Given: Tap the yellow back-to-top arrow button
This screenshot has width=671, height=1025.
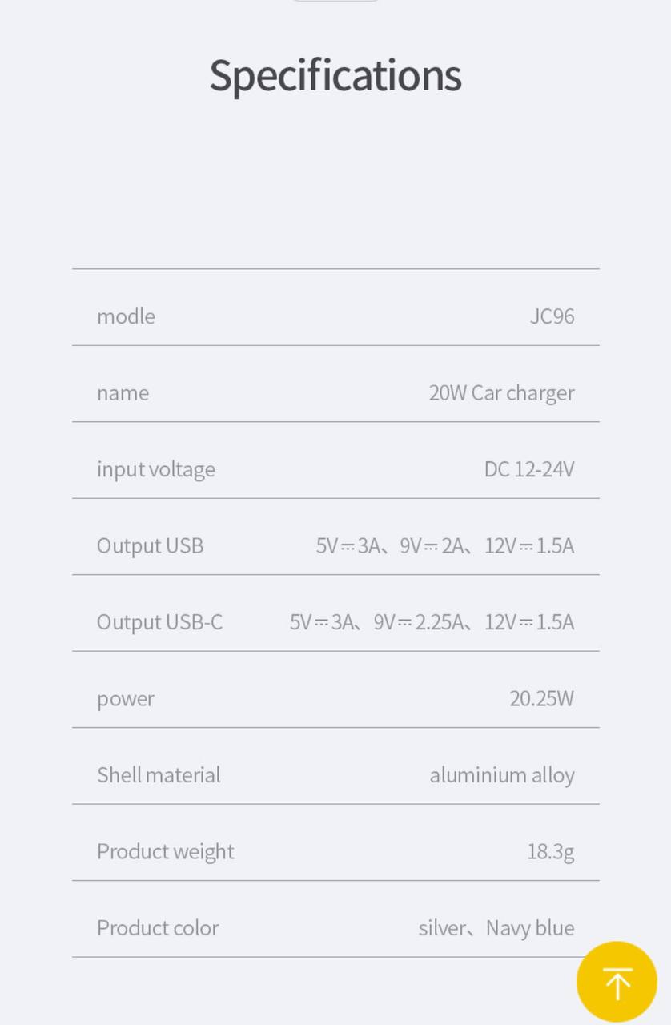Looking at the screenshot, I should point(617,982).
